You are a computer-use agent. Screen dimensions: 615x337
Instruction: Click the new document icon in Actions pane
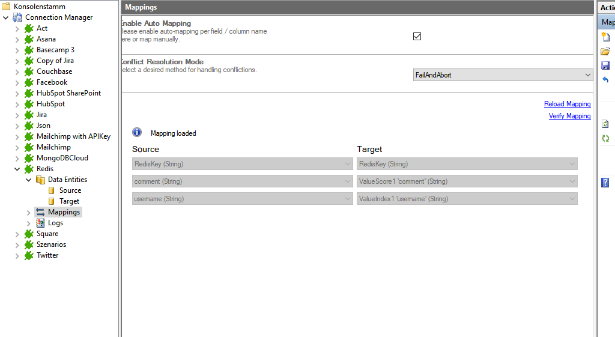click(605, 37)
